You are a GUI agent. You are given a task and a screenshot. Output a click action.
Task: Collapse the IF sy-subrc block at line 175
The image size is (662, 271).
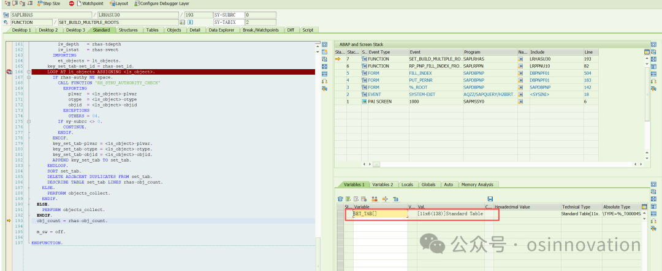click(29, 121)
